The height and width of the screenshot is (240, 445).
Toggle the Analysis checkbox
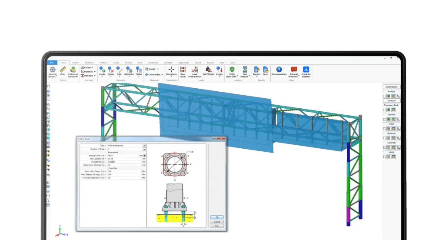(x=384, y=96)
